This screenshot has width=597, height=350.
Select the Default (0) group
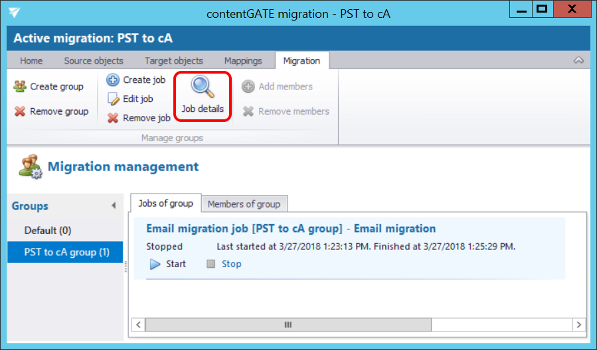click(x=48, y=231)
